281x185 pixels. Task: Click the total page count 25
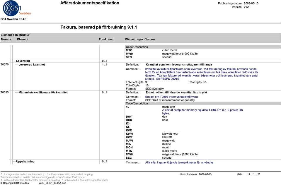tap(259, 174)
